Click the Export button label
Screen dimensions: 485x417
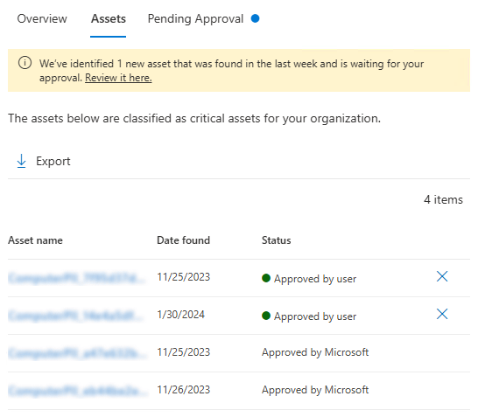coord(53,161)
